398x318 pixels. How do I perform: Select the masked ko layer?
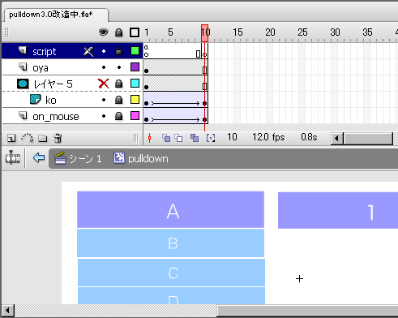[72, 100]
